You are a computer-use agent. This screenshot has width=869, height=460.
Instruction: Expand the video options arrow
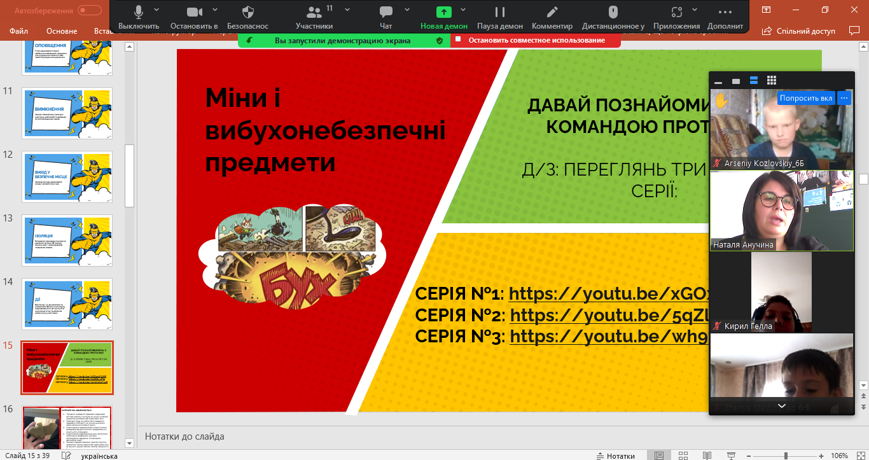[214, 10]
